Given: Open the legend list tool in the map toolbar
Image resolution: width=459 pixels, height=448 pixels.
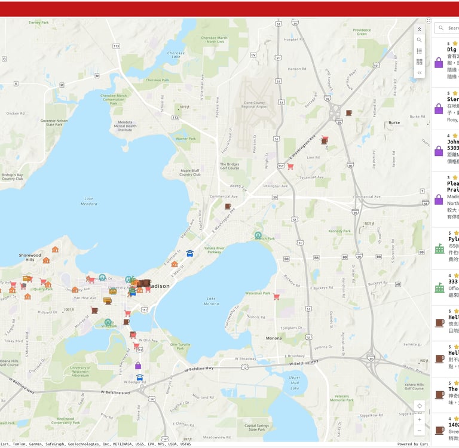Looking at the screenshot, I should point(419,51).
